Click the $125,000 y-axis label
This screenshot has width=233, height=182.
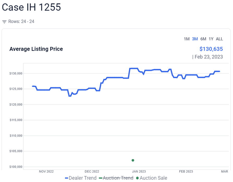click(x=16, y=89)
